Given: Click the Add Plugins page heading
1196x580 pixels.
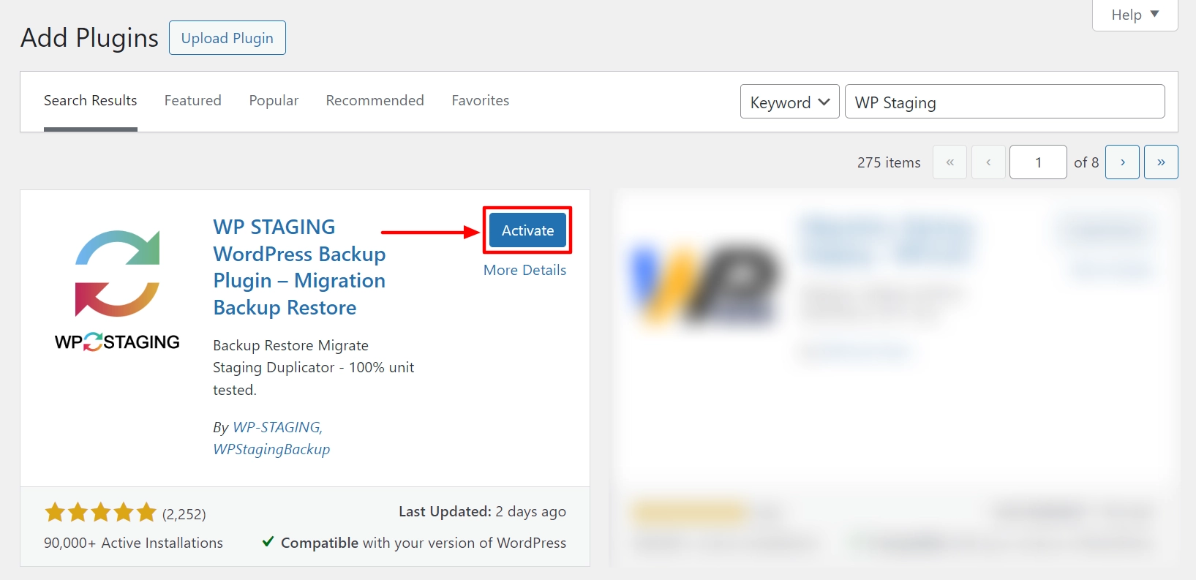Looking at the screenshot, I should 89,37.
